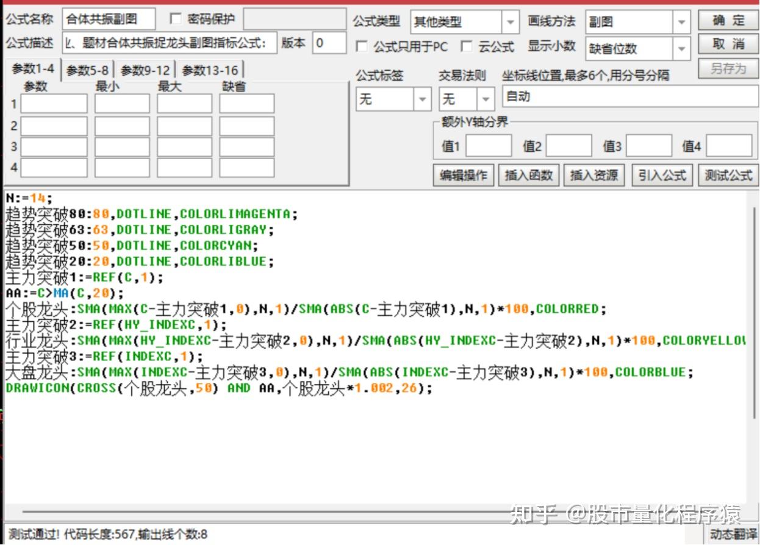Toggle the 云公式 checkbox

click(467, 46)
